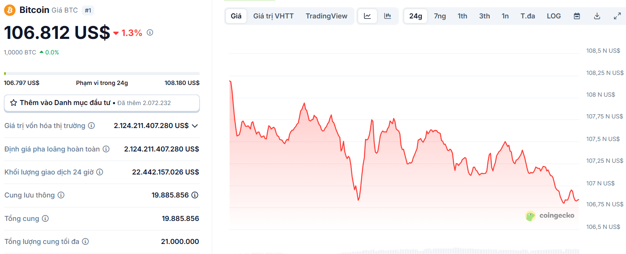Click the 22.442.157.026 US$ volume value
The height and width of the screenshot is (254, 626).
tap(166, 172)
